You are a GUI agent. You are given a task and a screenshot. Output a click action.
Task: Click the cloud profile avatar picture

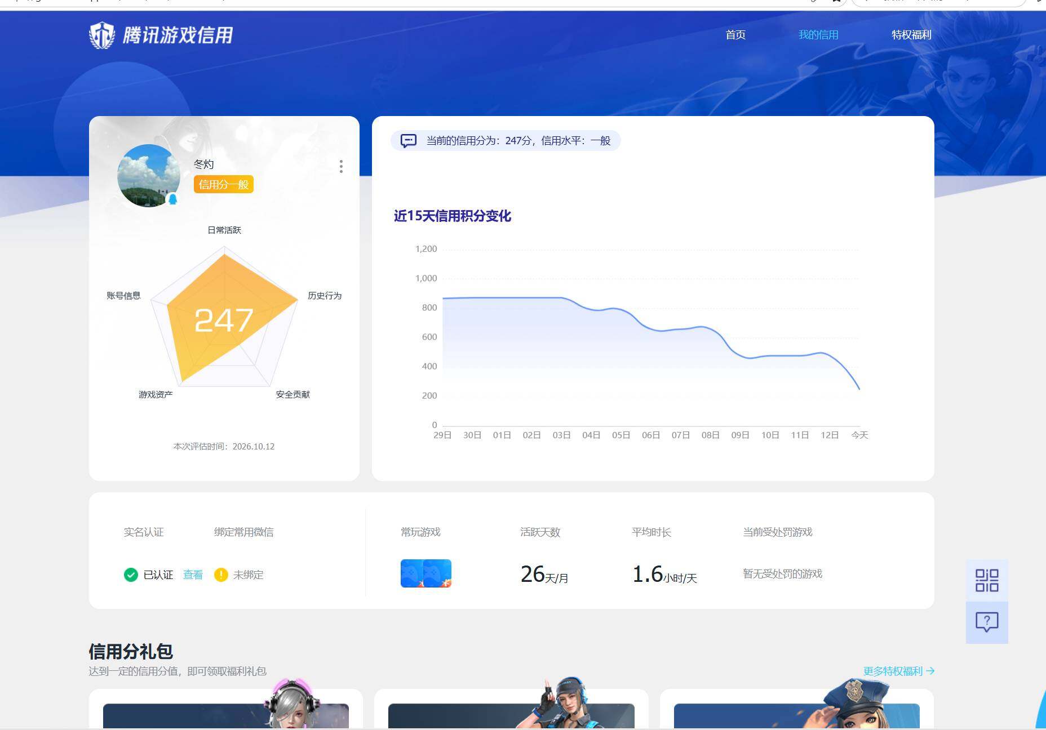click(x=149, y=176)
